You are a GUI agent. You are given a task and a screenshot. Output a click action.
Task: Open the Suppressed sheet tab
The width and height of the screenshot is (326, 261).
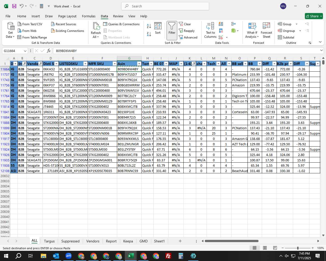click(70, 241)
